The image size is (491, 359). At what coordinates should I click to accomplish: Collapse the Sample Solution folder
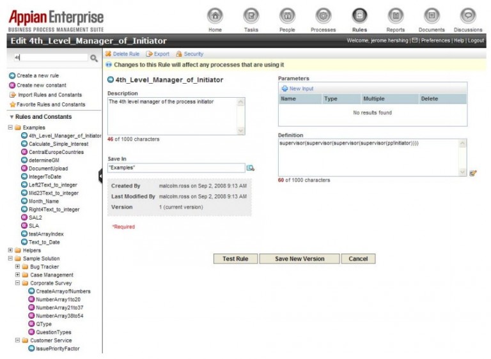pyautogui.click(x=10, y=258)
